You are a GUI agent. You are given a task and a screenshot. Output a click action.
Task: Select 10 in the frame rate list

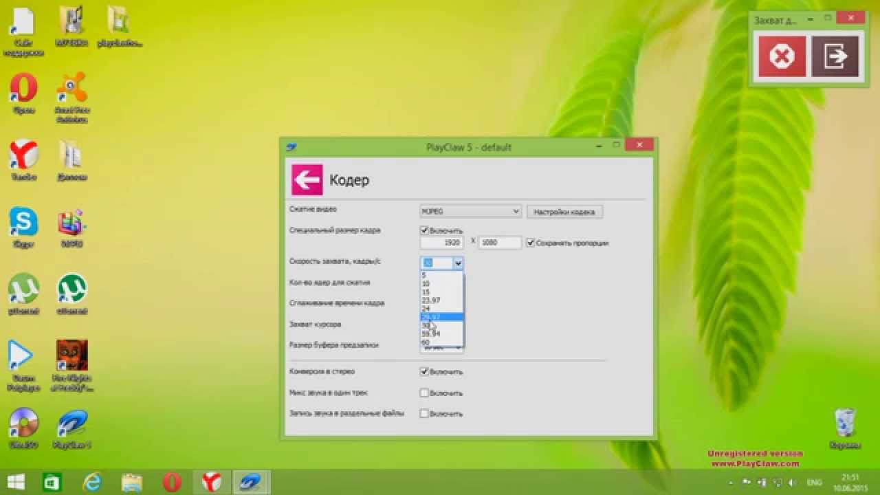click(442, 284)
